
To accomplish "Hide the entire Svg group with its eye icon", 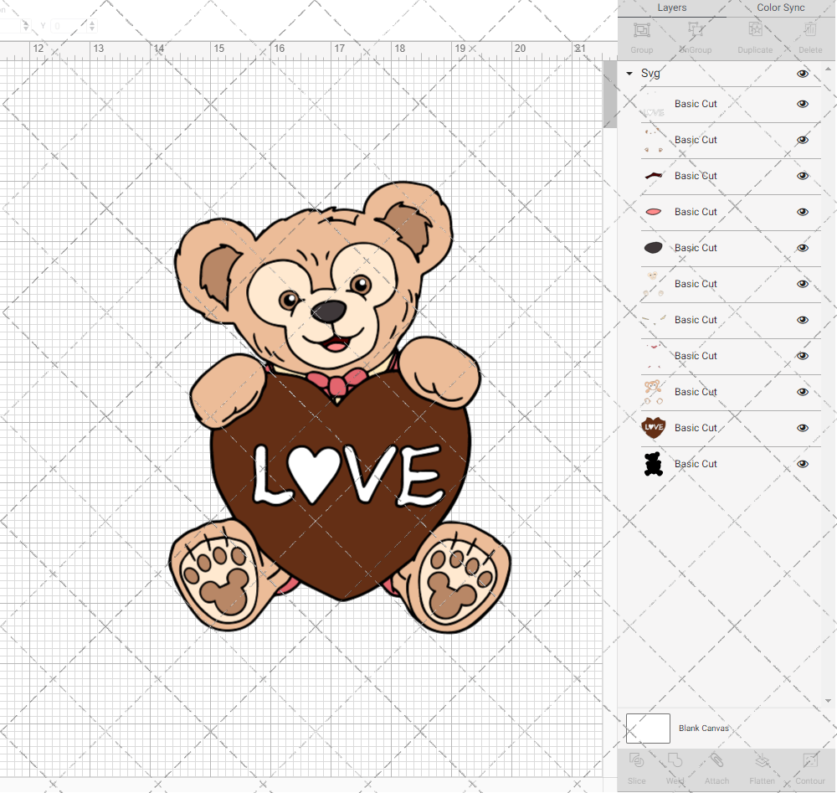I will coord(803,74).
